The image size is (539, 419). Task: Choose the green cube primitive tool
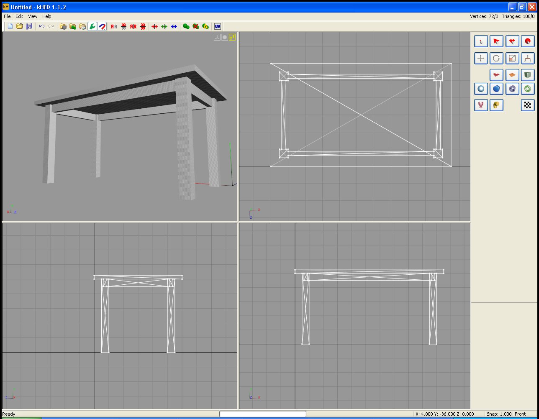tap(528, 75)
